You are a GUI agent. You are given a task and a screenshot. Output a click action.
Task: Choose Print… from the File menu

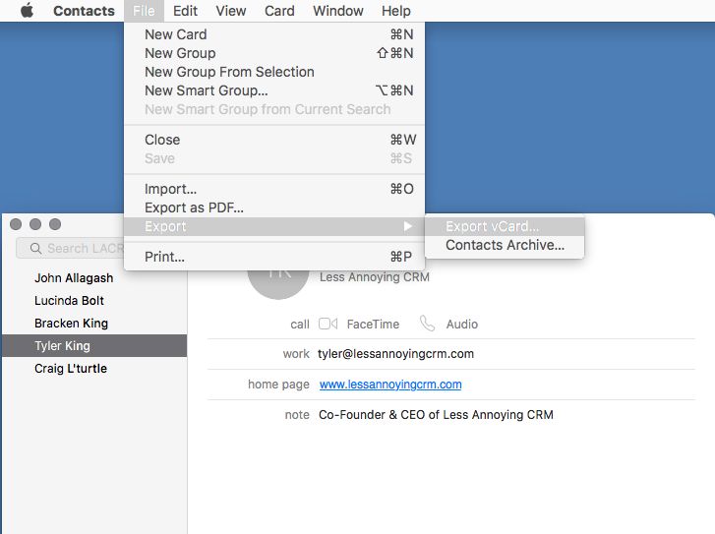[274, 257]
